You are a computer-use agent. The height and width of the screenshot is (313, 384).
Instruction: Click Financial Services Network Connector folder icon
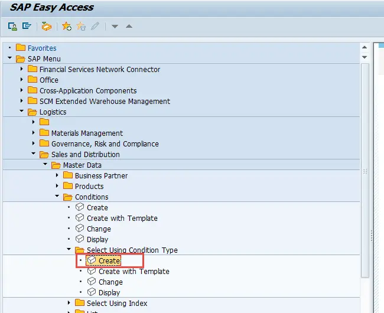(x=32, y=69)
